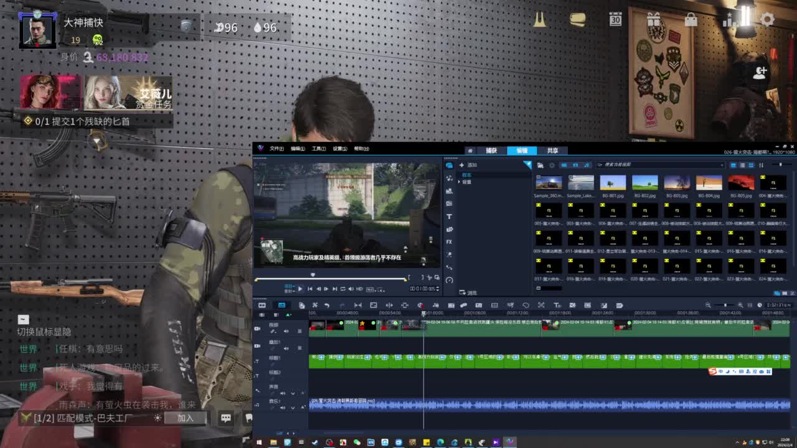
Task: Click 加入 (Join) matchmaking button in game
Action: [186, 418]
